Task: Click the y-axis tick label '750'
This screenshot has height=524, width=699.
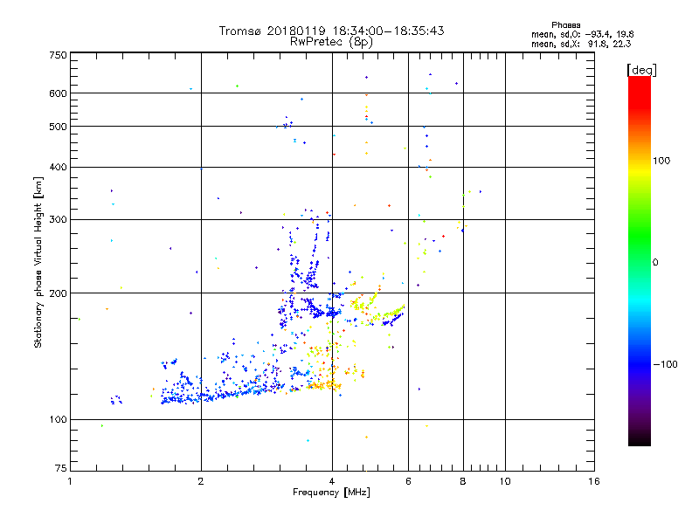Action: click(58, 55)
